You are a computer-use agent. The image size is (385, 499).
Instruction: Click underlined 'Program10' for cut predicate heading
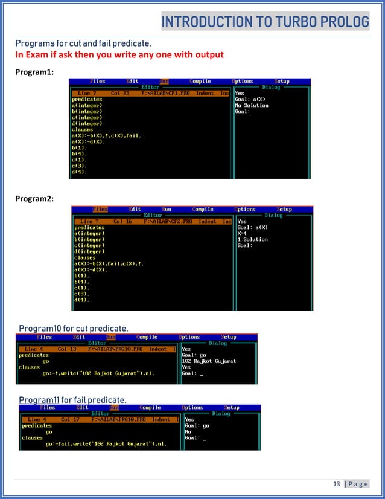(40, 328)
